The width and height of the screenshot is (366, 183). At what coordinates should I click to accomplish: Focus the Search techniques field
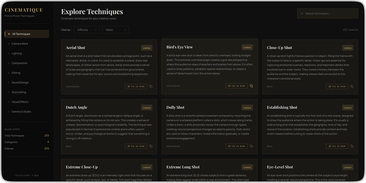pyautogui.click(x=328, y=14)
